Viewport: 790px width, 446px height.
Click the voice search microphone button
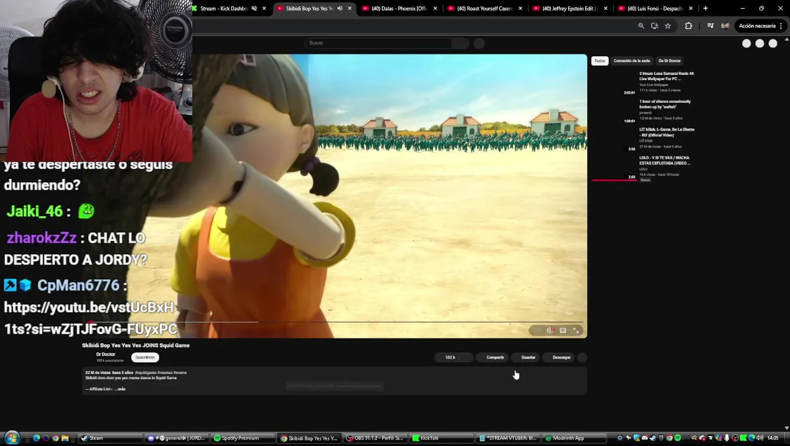(479, 43)
